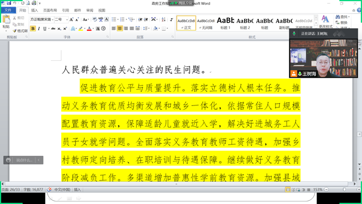The height and width of the screenshot is (204, 362).
Task: Click the save icon in quick access toolbar
Action: (9, 3)
